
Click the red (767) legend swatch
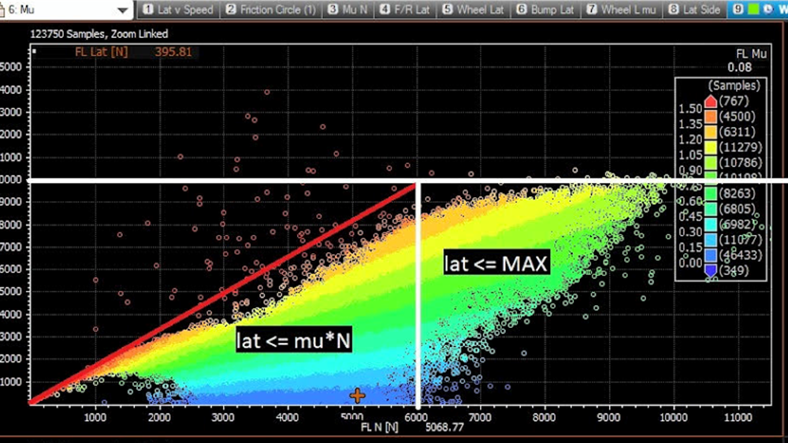[x=710, y=101]
